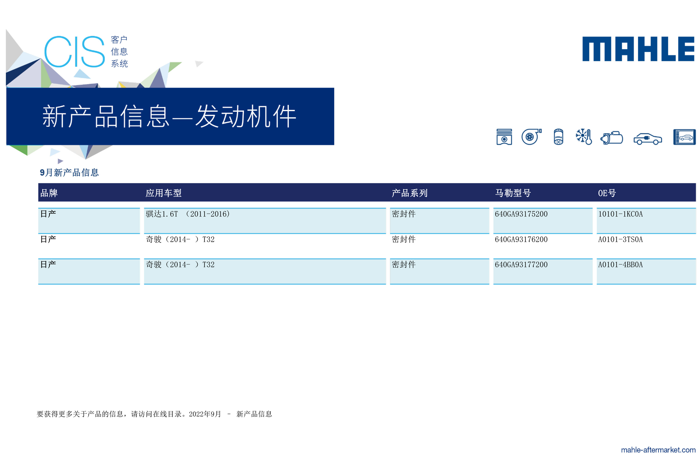This screenshot has width=697, height=454.
Task: Click 日产 in the 骐达1.6T row
Action: (48, 214)
